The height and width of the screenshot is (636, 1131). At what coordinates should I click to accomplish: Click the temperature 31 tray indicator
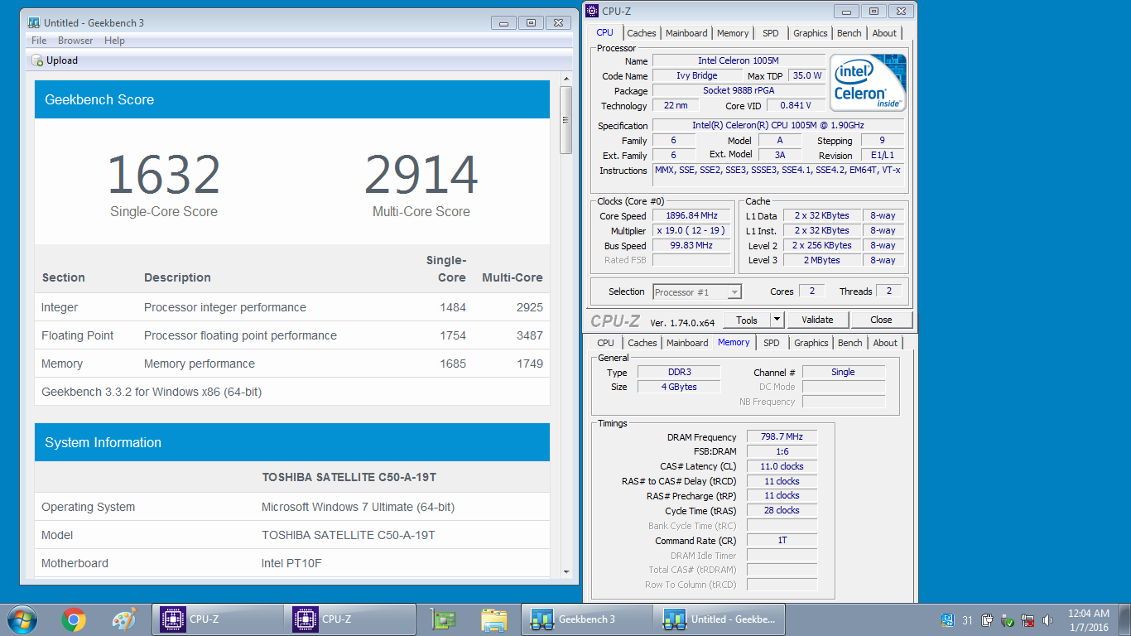(967, 619)
